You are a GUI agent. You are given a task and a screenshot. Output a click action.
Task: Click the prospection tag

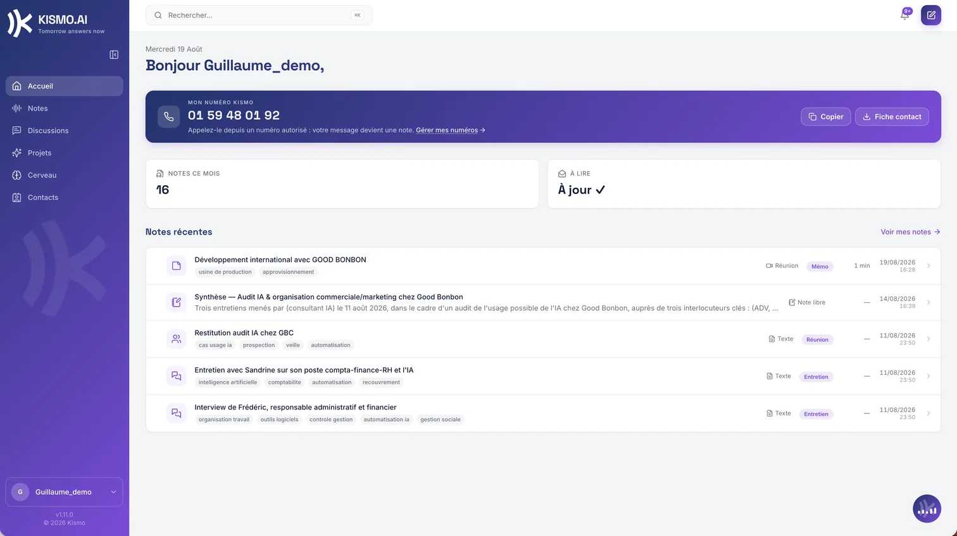coord(259,346)
